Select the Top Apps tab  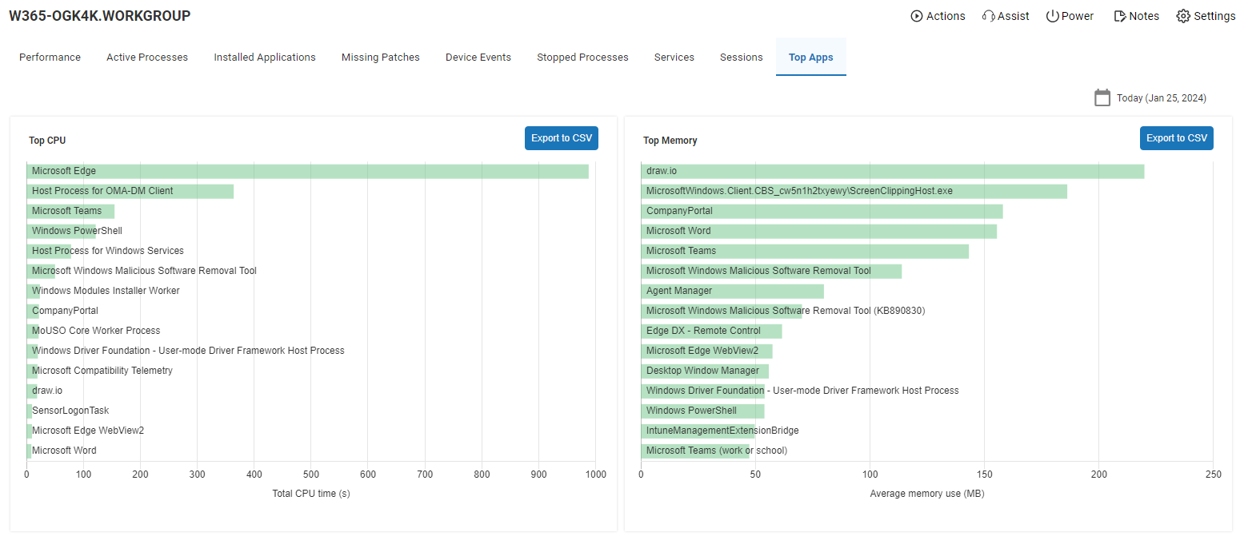point(811,57)
